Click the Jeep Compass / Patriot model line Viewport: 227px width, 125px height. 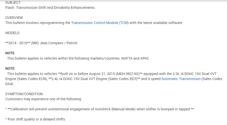58,43
